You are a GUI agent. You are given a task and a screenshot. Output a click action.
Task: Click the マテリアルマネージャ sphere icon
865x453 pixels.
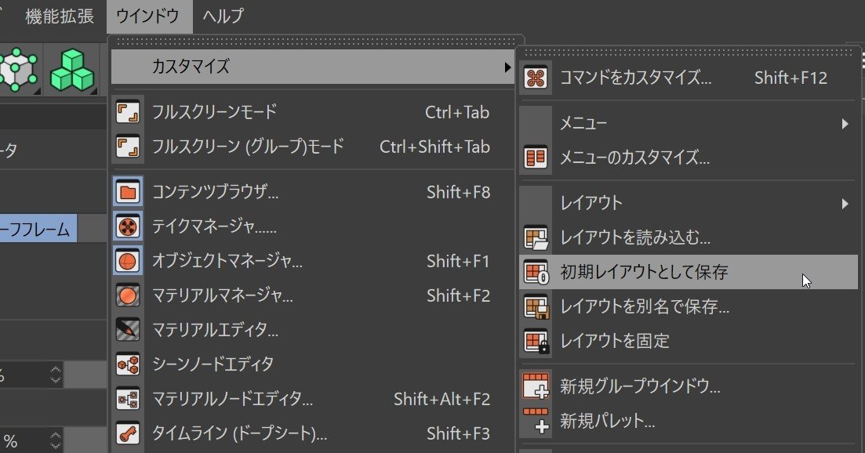128,295
